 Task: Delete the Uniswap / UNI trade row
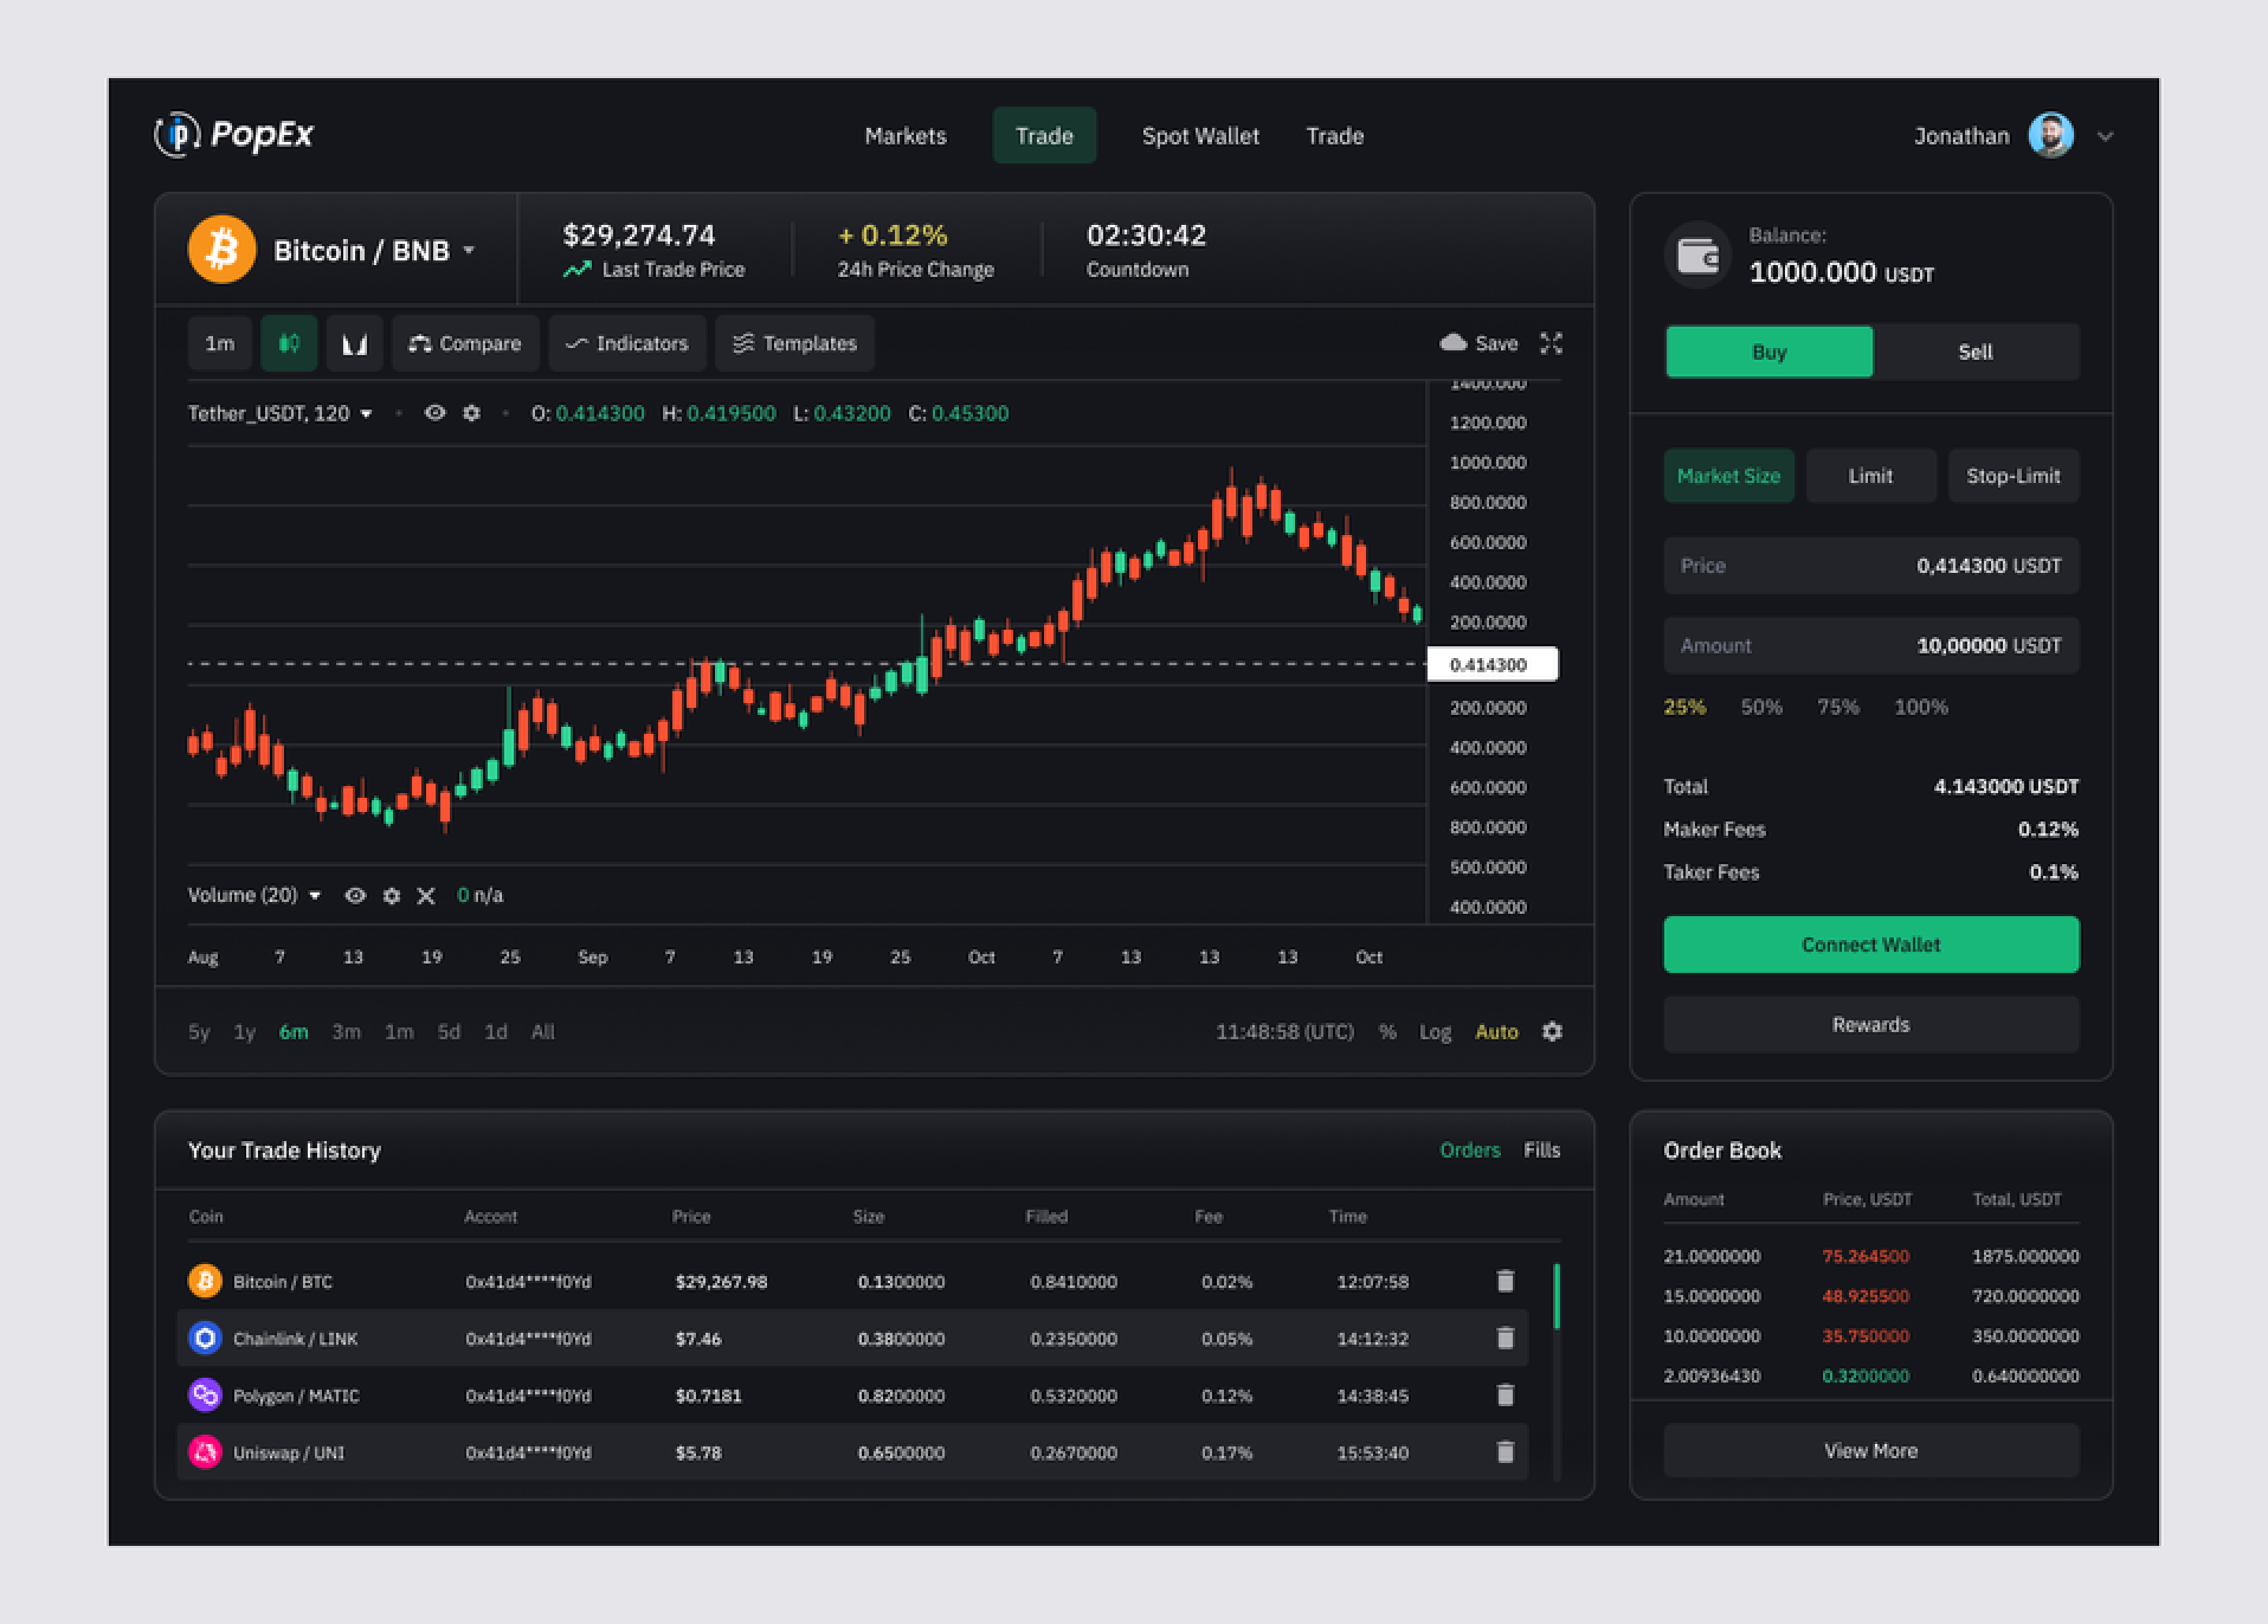(x=1505, y=1452)
